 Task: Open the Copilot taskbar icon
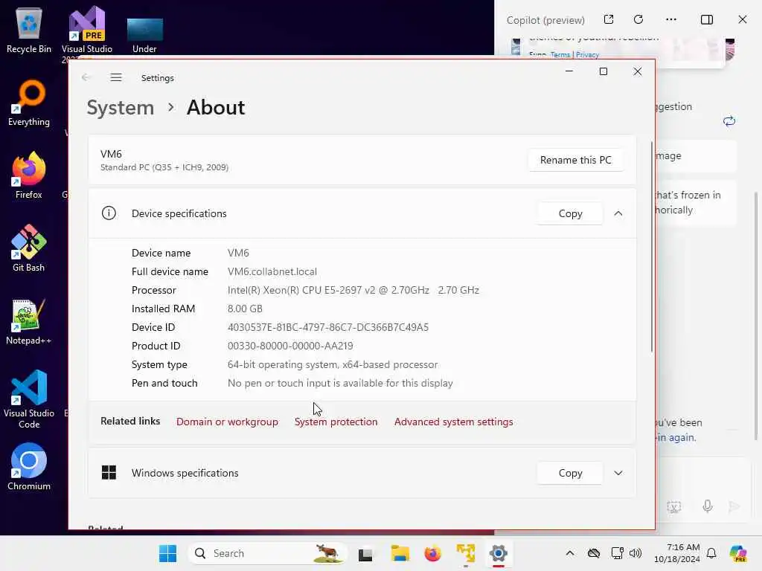click(738, 553)
